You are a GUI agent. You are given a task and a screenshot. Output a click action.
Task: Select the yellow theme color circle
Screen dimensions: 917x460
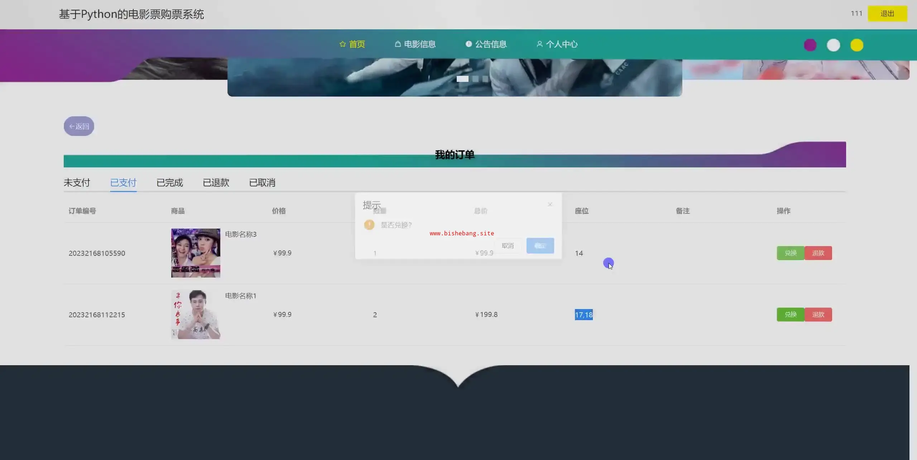[856, 45]
